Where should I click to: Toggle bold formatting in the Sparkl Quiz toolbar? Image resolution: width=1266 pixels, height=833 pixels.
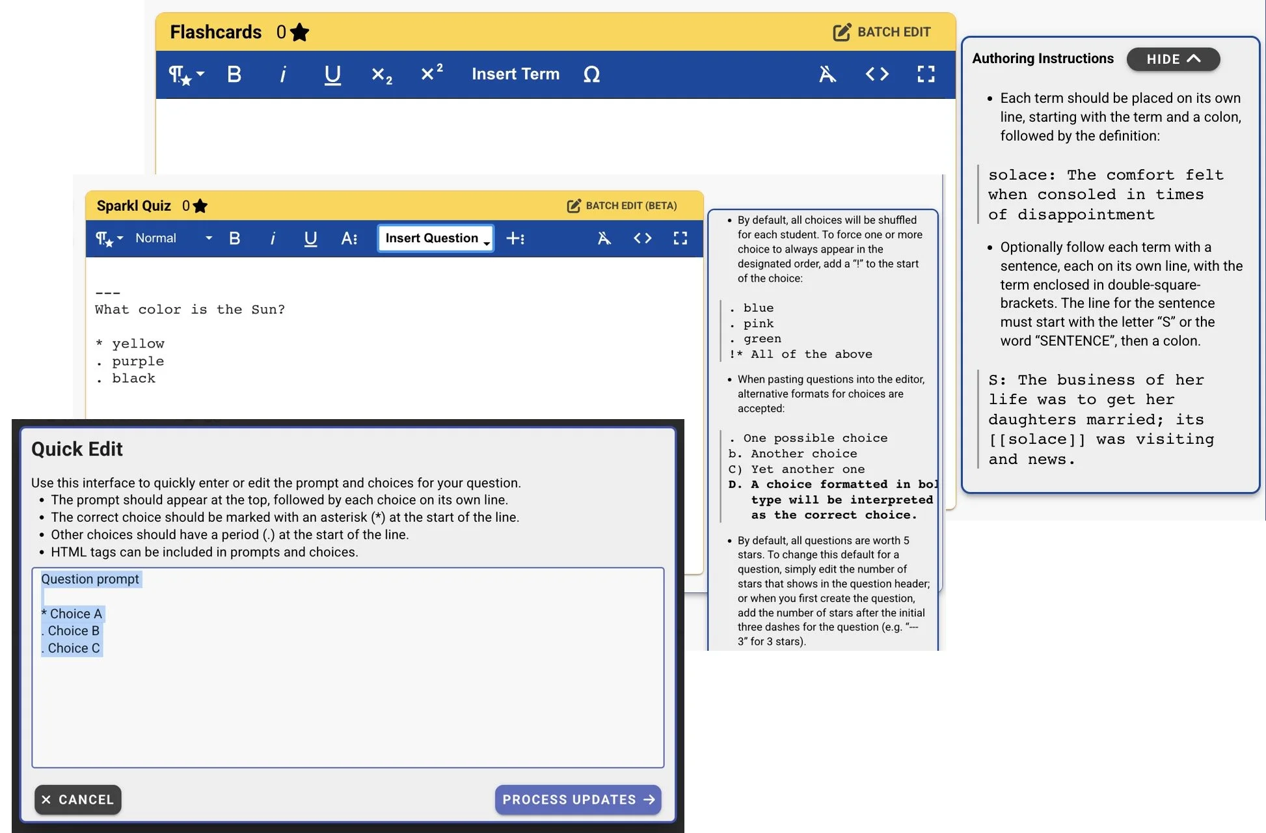coord(234,238)
